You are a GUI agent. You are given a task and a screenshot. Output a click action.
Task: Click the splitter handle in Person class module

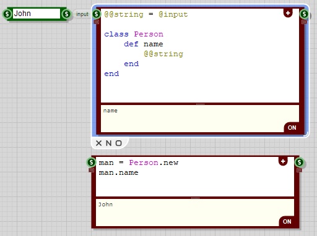pos(200,104)
